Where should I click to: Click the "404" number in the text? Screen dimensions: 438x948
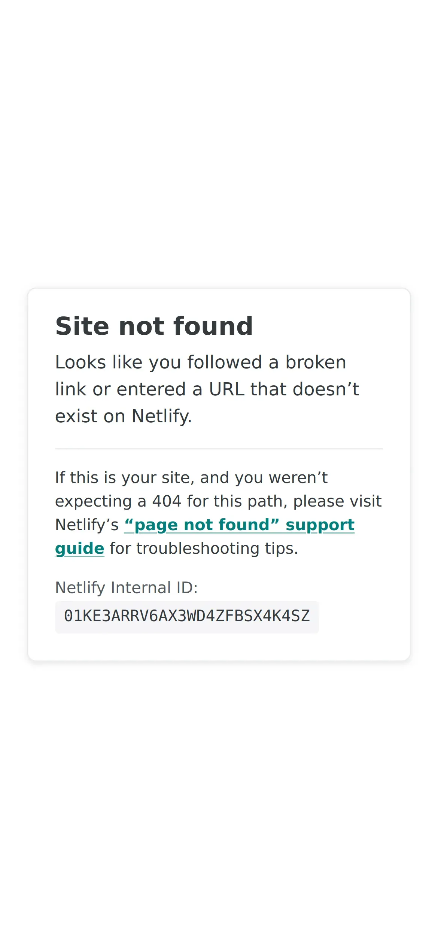167,501
